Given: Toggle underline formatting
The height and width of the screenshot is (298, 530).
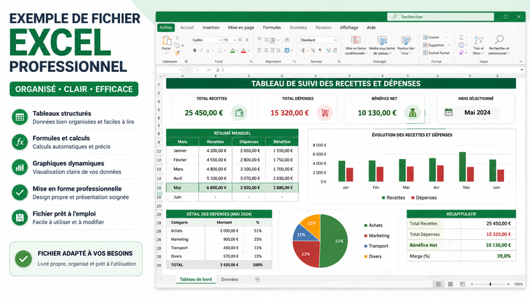Looking at the screenshot, I should coord(208,51).
